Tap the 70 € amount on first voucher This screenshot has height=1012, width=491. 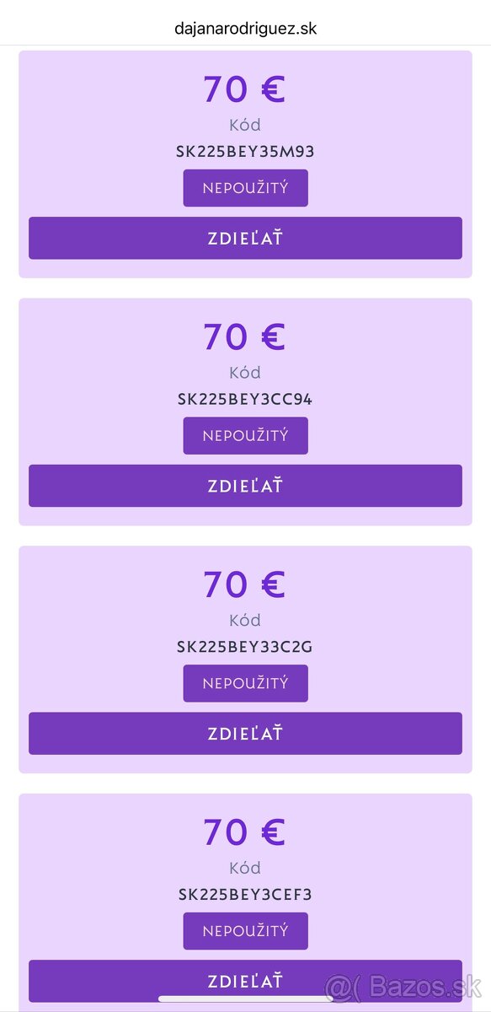(245, 89)
